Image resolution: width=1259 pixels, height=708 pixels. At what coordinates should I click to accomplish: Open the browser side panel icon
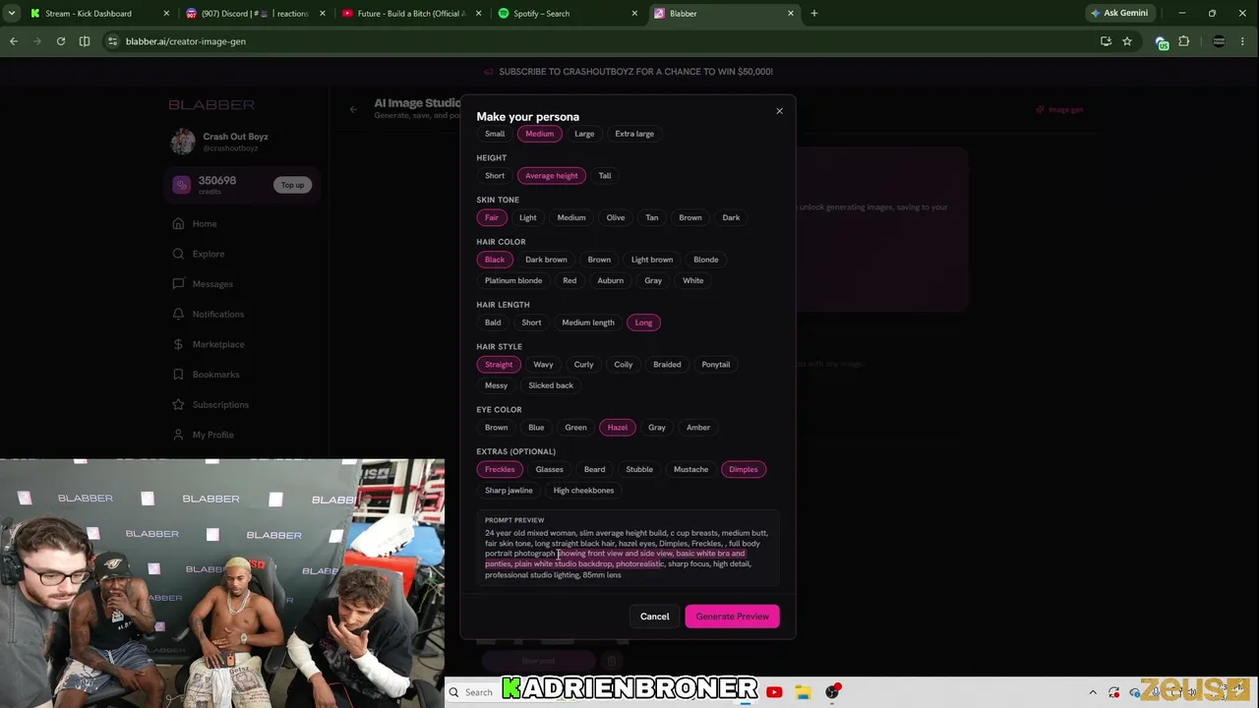[85, 41]
